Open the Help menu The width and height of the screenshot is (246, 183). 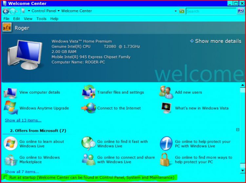(54, 19)
